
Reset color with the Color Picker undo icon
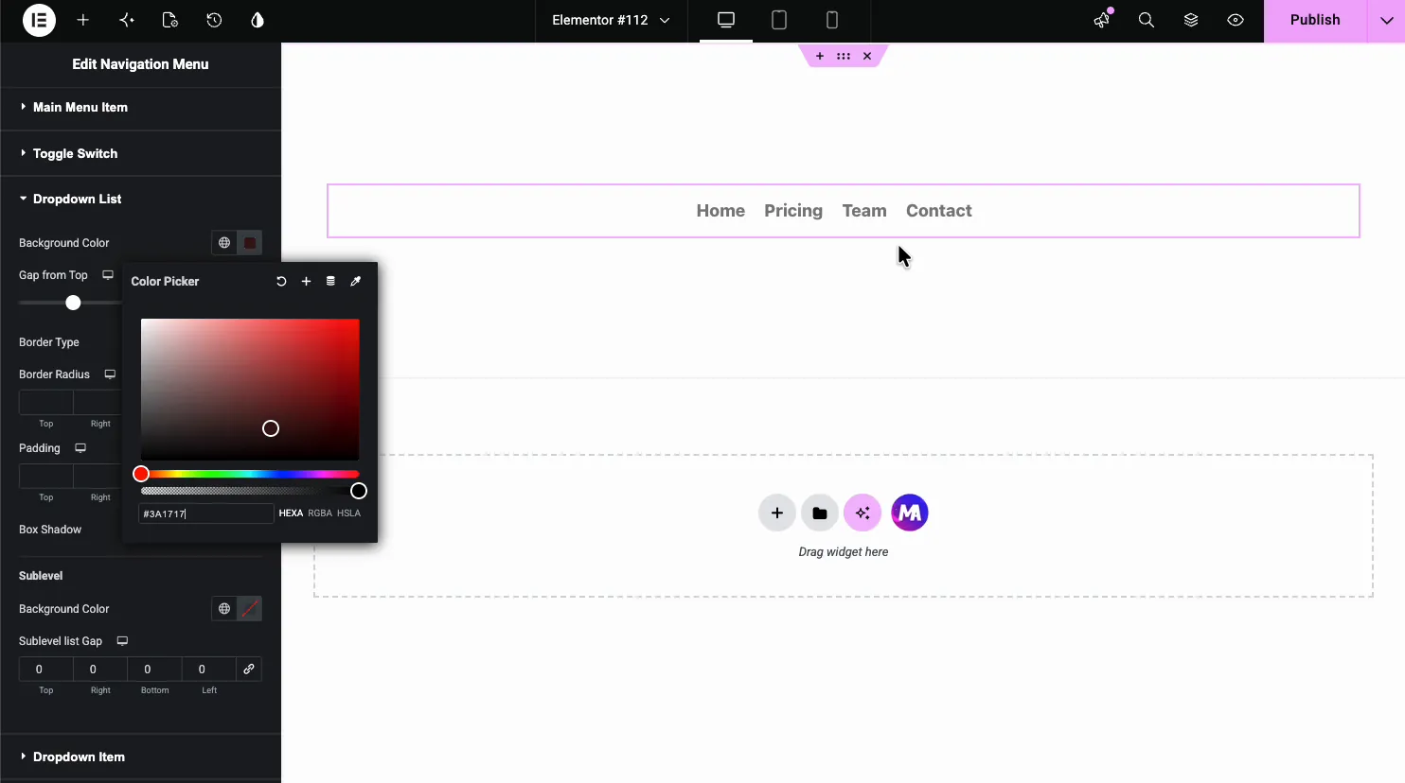pyautogui.click(x=281, y=282)
